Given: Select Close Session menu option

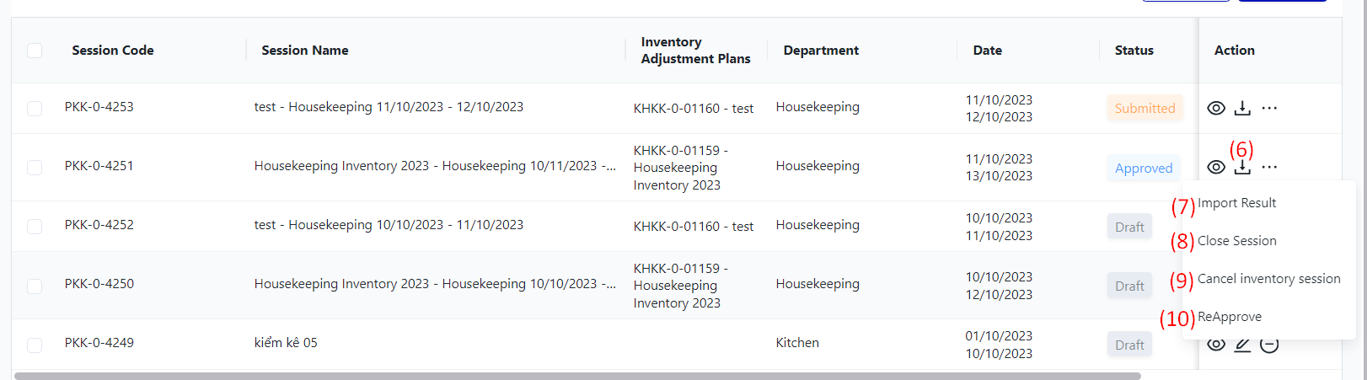Looking at the screenshot, I should click(1236, 241).
